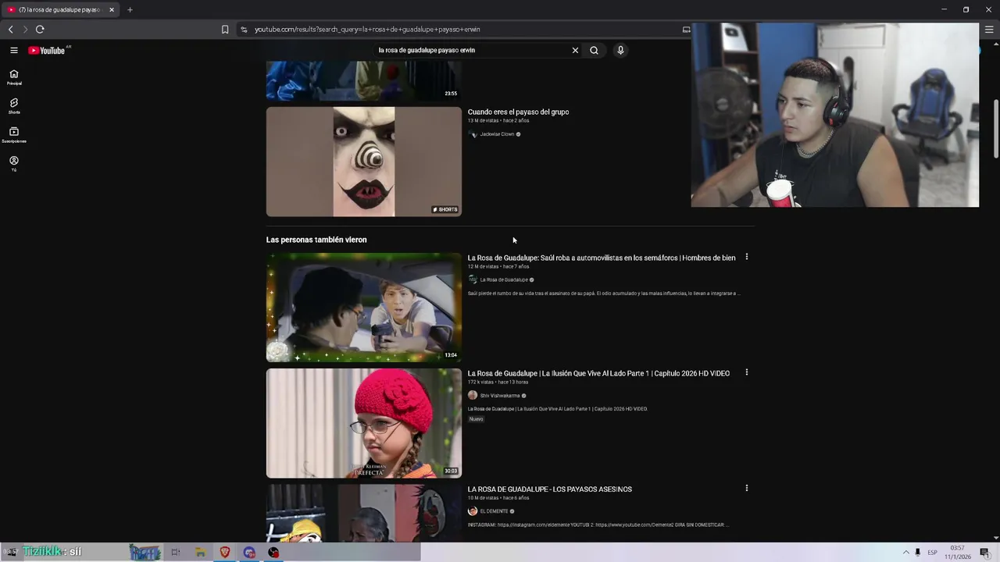The height and width of the screenshot is (562, 1000).
Task: Click the cast/screen icon in address bar
Action: [x=686, y=30]
